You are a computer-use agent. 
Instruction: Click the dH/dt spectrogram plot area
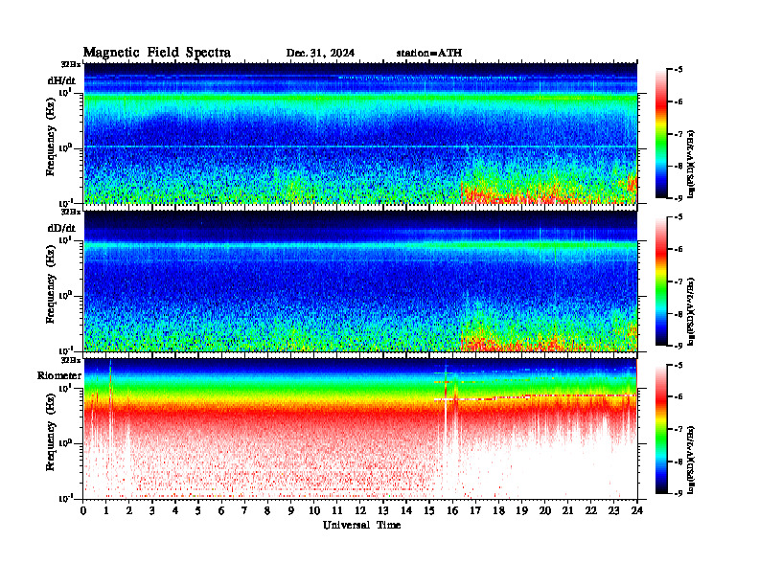click(x=360, y=133)
